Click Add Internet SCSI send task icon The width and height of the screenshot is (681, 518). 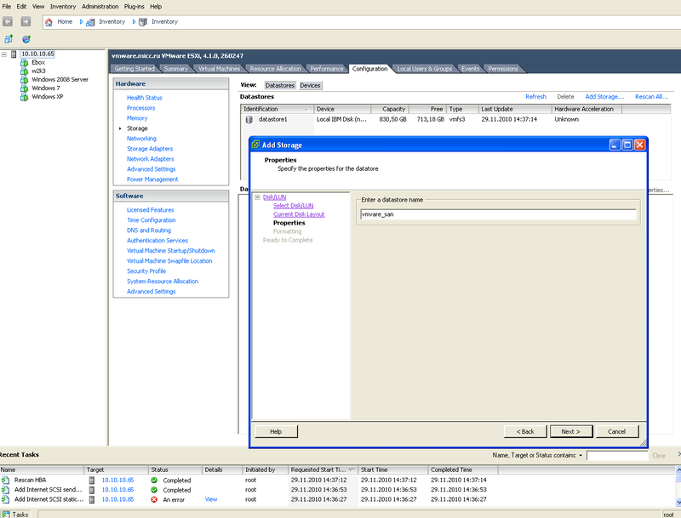5,490
